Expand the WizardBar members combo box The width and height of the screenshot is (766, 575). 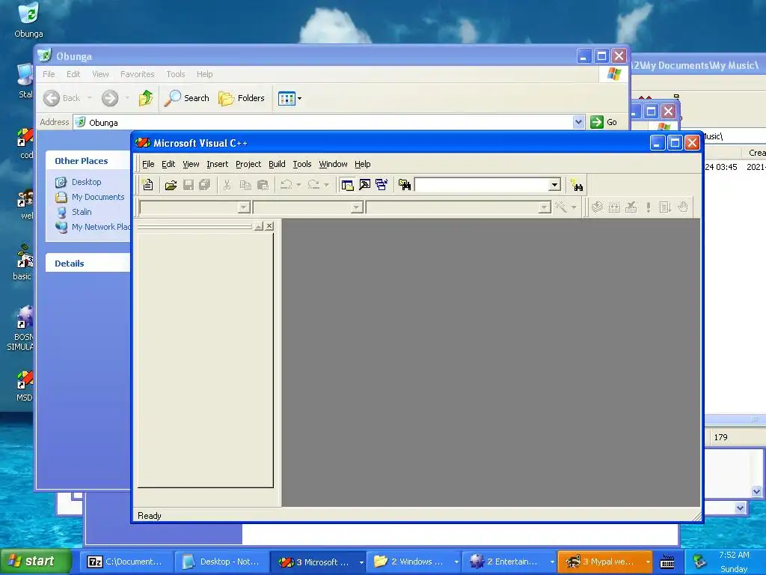point(545,207)
